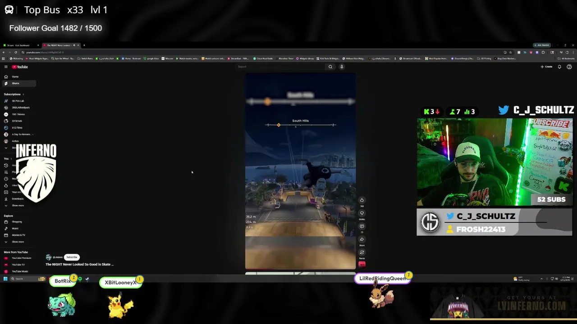
Task: Open the Wix.com bookmark
Action: [x=167, y=58]
